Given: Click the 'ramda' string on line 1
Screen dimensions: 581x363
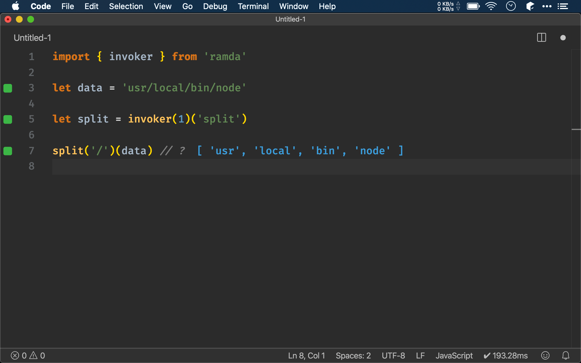Looking at the screenshot, I should tap(225, 57).
